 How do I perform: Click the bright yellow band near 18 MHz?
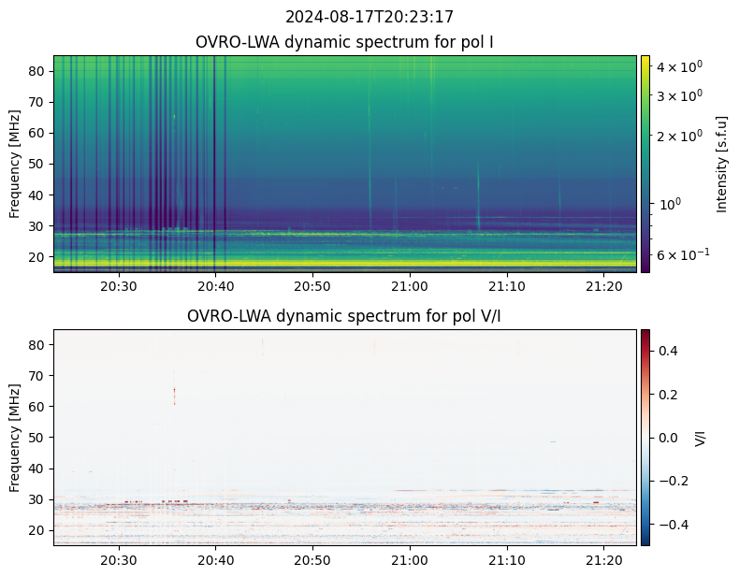click(x=345, y=263)
